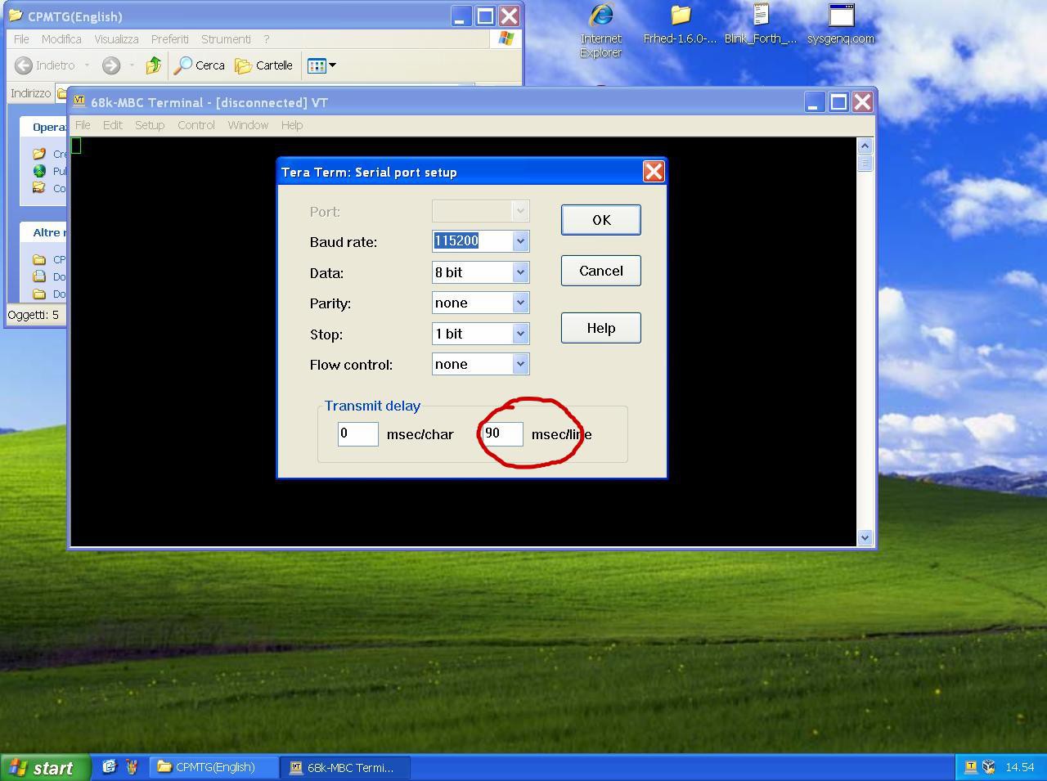This screenshot has width=1047, height=781.
Task: Click the msec/char delay field
Action: [x=358, y=433]
